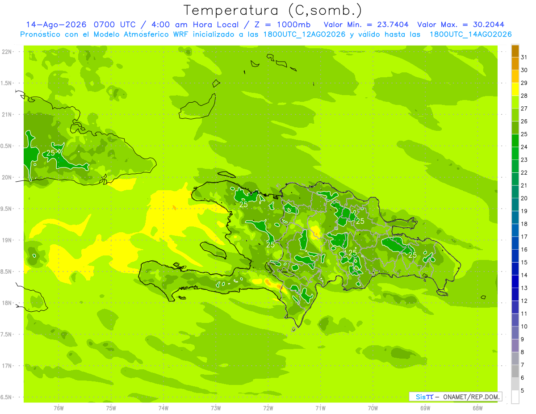Click the 25 contour label over eastern Cuba
The height and width of the screenshot is (414, 536).
coord(50,153)
